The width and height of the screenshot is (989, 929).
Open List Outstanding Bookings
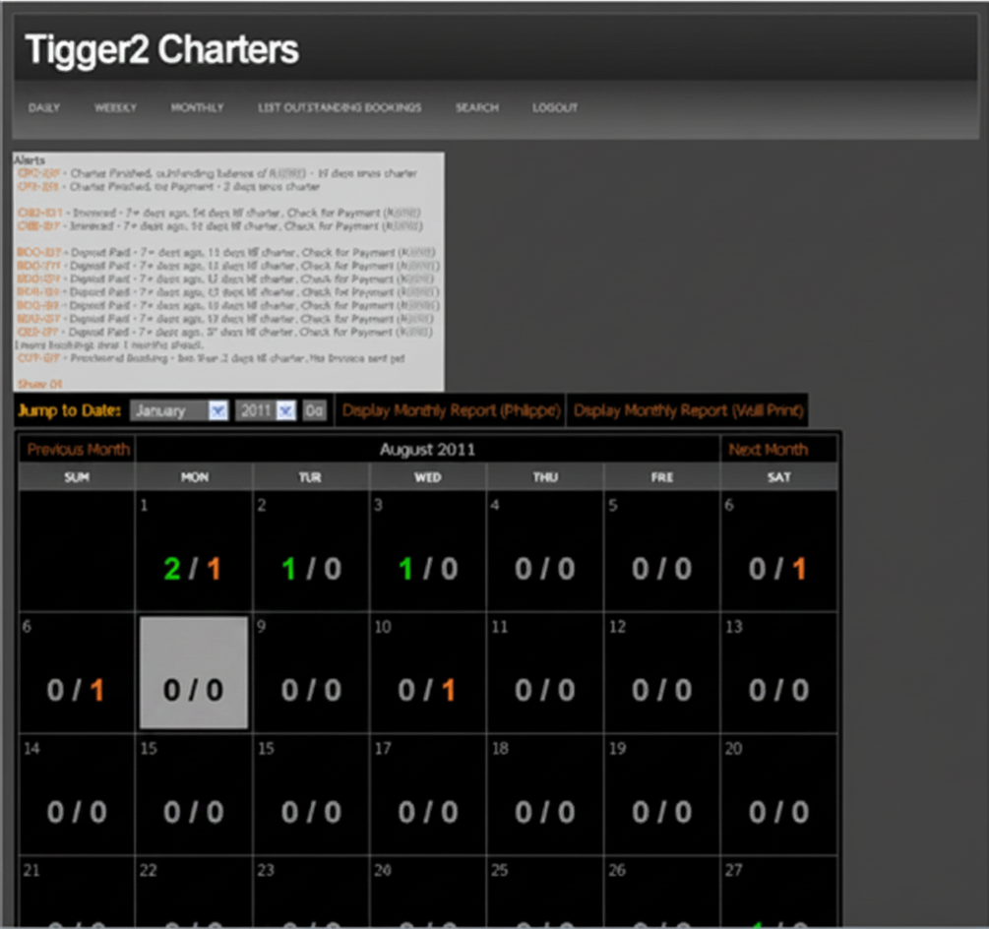coord(340,108)
